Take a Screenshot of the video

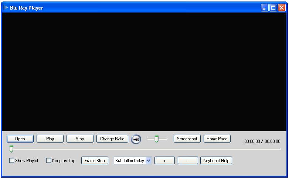coord(187,139)
